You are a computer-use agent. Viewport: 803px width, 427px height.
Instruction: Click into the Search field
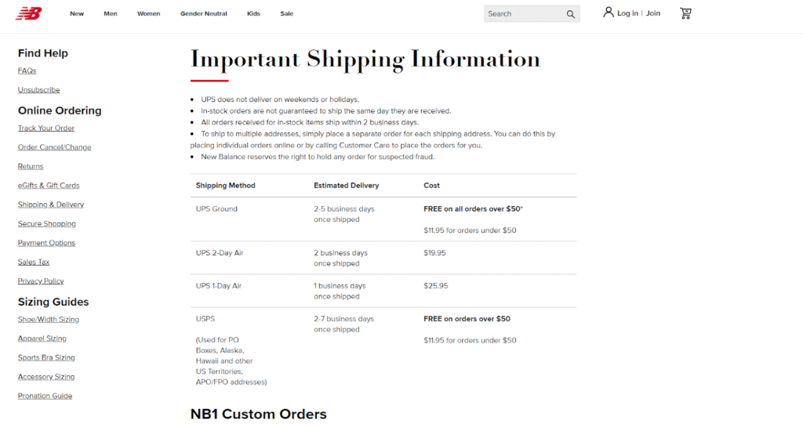click(x=524, y=14)
